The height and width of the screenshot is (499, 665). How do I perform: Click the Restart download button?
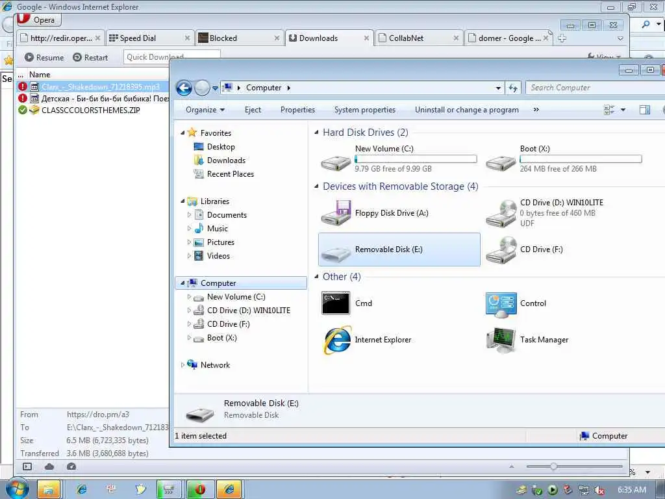click(x=90, y=57)
